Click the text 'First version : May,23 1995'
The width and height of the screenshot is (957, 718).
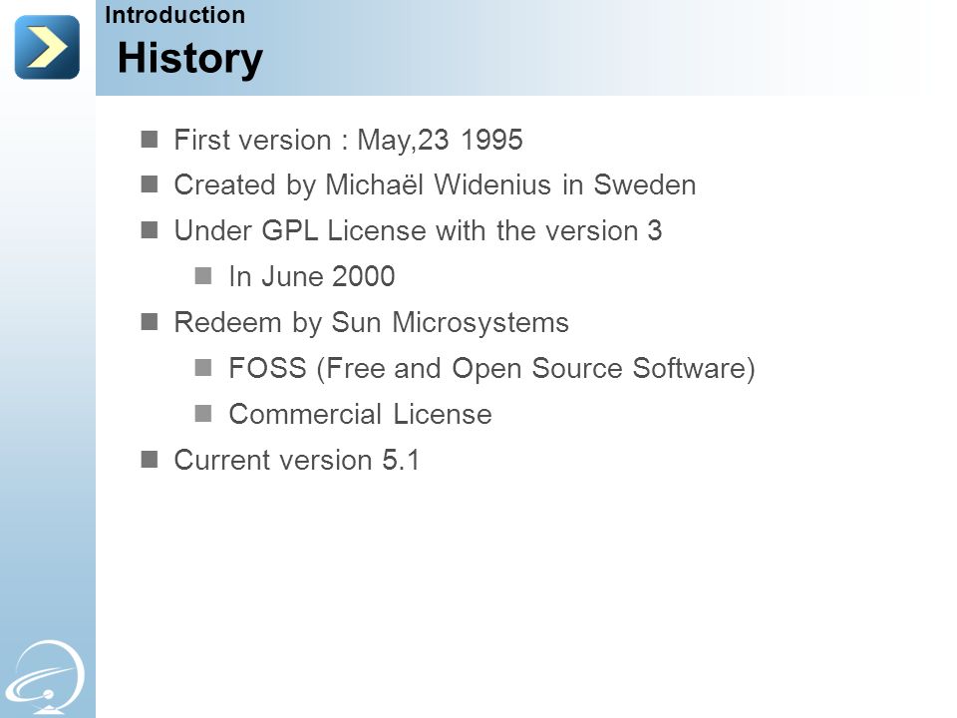click(x=349, y=140)
